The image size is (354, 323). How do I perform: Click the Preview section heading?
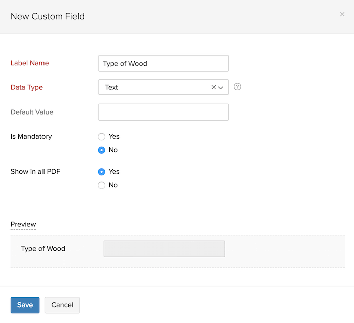pos(23,224)
